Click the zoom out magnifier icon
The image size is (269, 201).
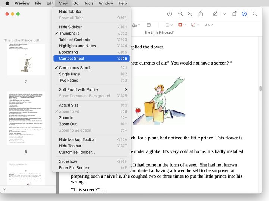click(180, 14)
